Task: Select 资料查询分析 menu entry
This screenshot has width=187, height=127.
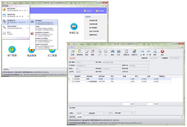Action: pyautogui.click(x=16, y=22)
